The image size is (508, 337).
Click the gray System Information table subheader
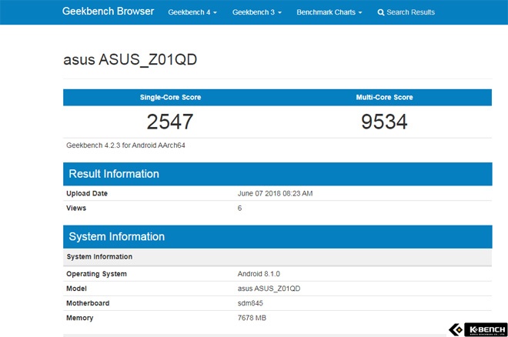point(278,257)
